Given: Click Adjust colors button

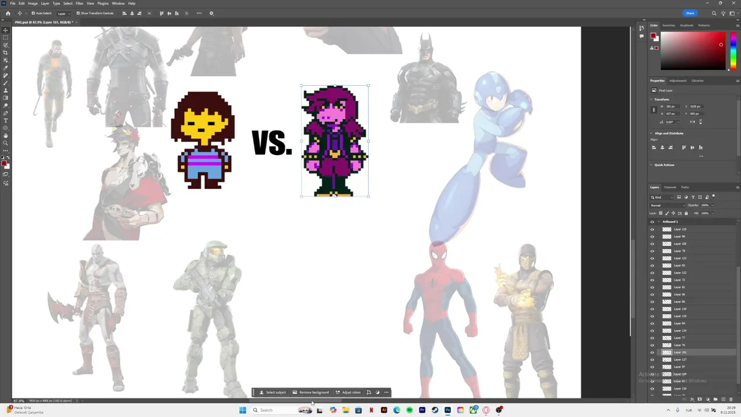Looking at the screenshot, I should pos(348,393).
